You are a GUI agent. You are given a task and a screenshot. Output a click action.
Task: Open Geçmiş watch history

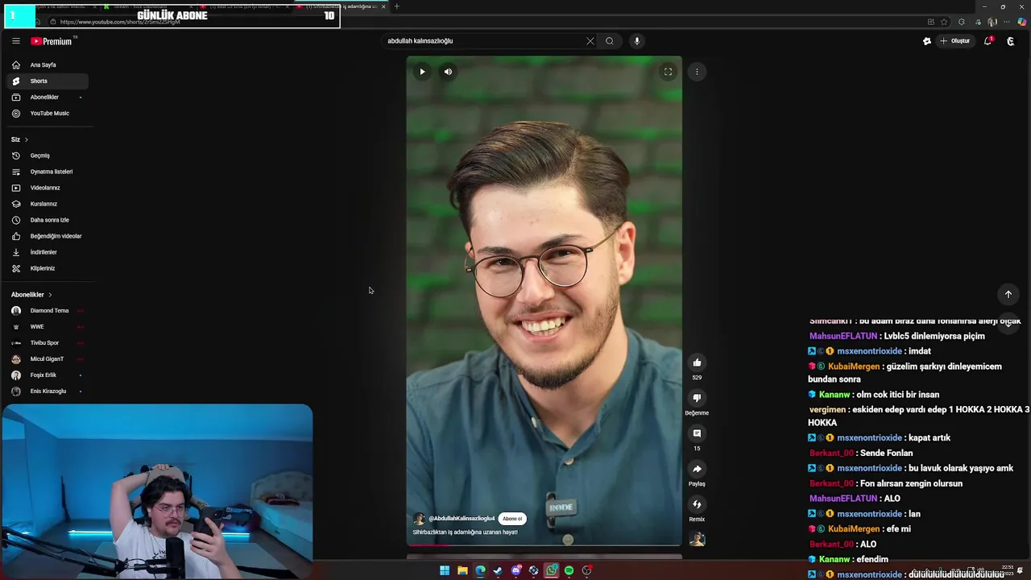tap(48, 155)
